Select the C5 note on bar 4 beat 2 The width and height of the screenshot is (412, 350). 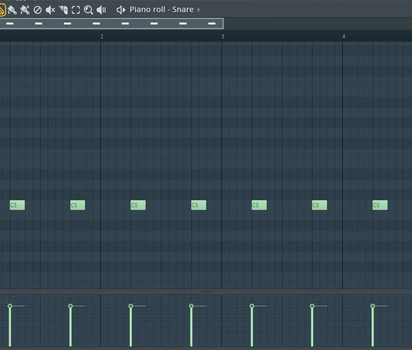pos(380,205)
